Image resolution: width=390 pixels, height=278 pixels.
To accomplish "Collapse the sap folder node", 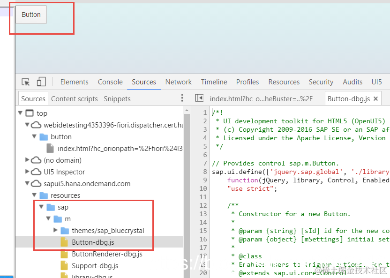I will pyautogui.click(x=41, y=207).
